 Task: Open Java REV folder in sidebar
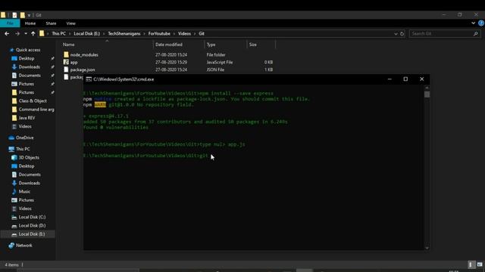[27, 118]
